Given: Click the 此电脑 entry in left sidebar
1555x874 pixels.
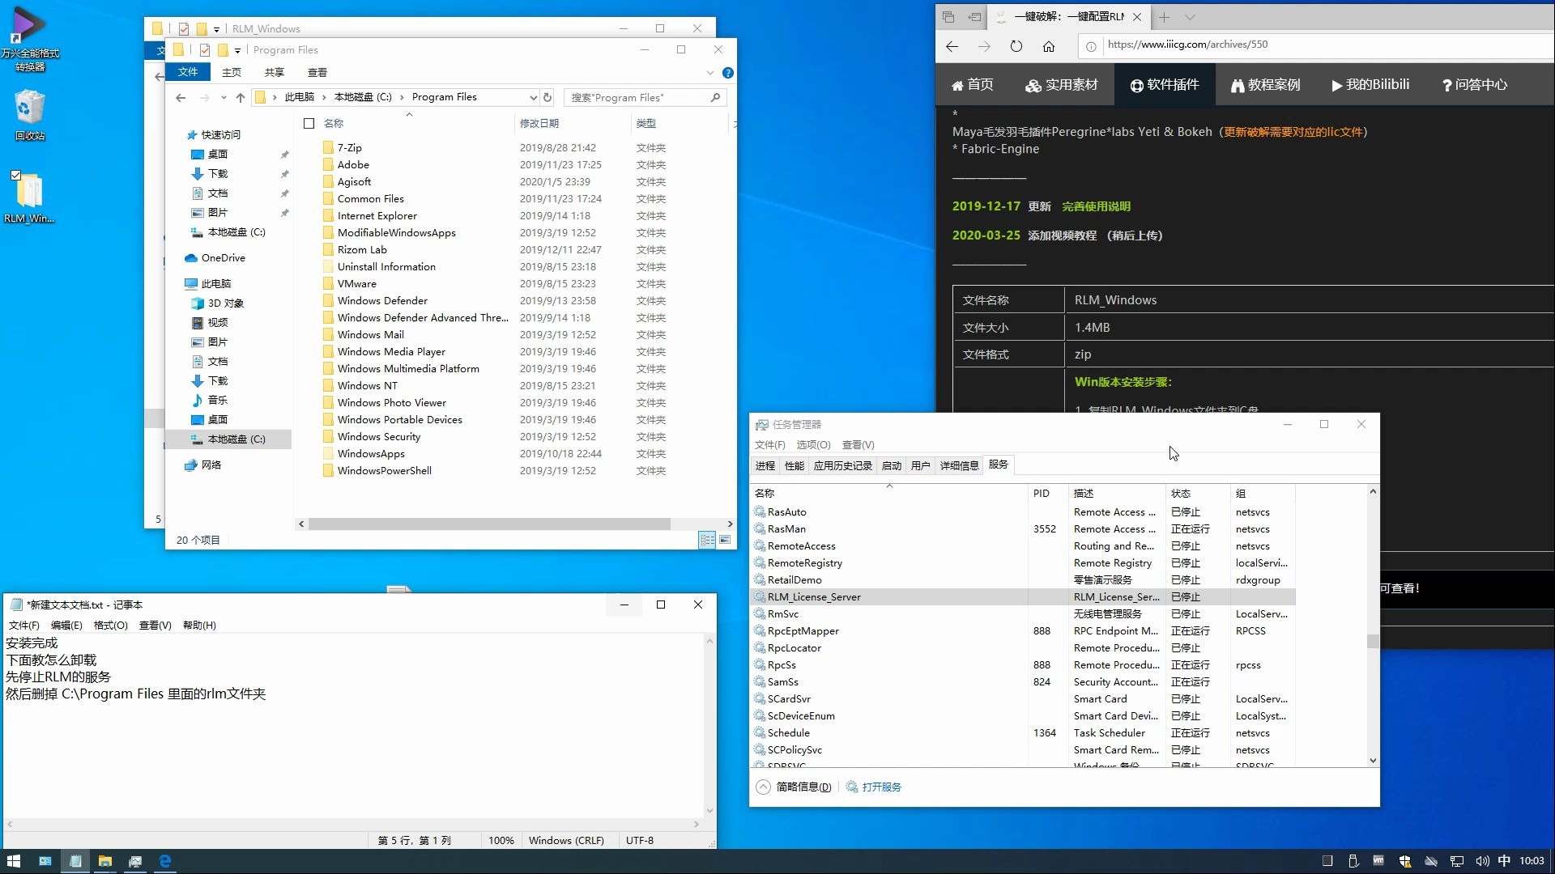Looking at the screenshot, I should tap(215, 282).
